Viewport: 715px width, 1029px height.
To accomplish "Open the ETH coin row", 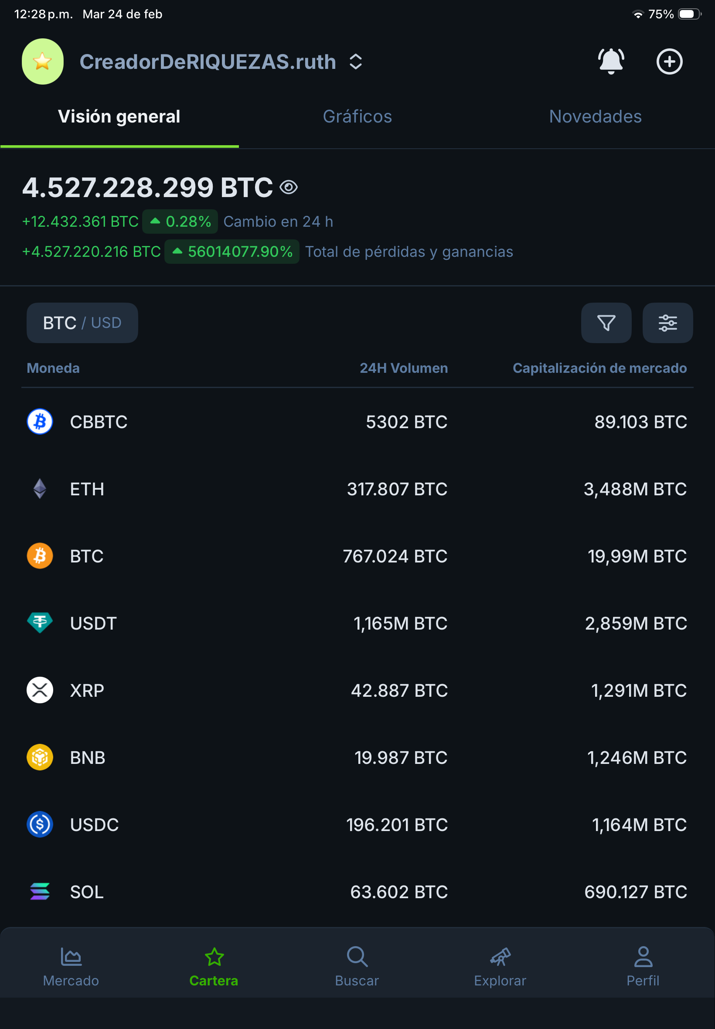I will [x=357, y=489].
